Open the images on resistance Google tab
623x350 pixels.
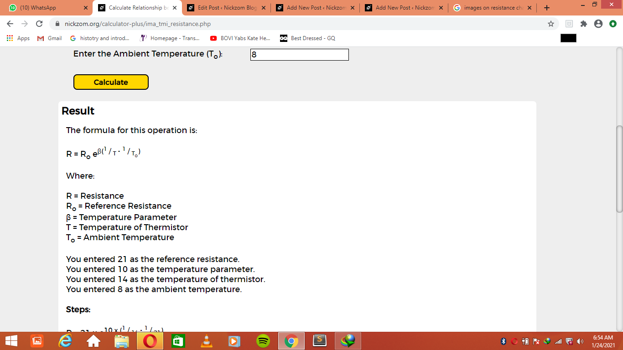tap(493, 8)
